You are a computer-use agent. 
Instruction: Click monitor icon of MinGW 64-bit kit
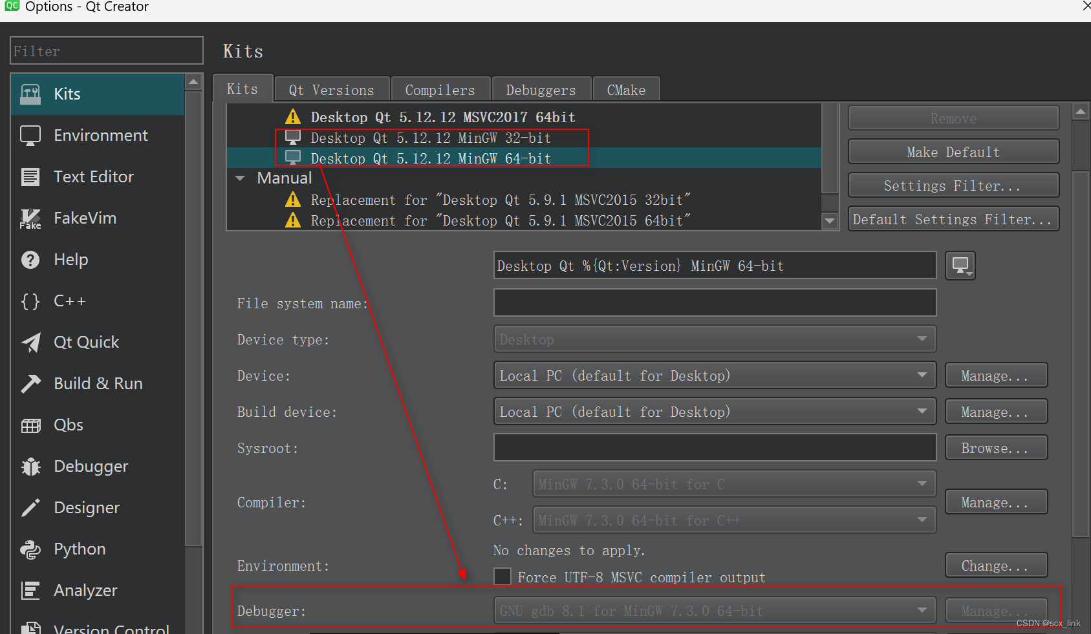pyautogui.click(x=293, y=158)
